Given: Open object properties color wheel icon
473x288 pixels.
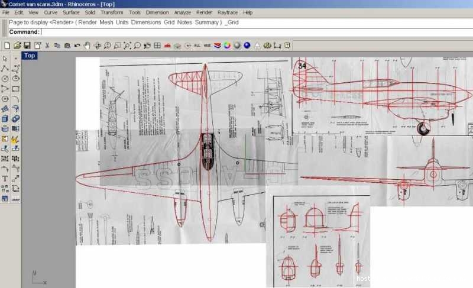Looking at the screenshot, I should click(227, 46).
